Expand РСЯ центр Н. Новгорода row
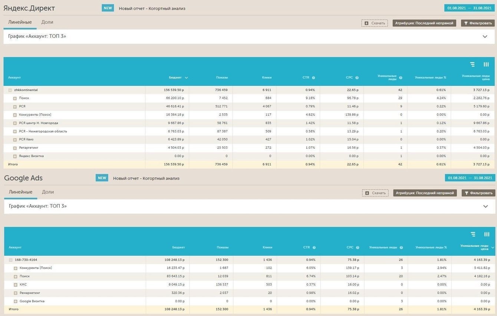The width and height of the screenshot is (497, 316). tap(15, 123)
